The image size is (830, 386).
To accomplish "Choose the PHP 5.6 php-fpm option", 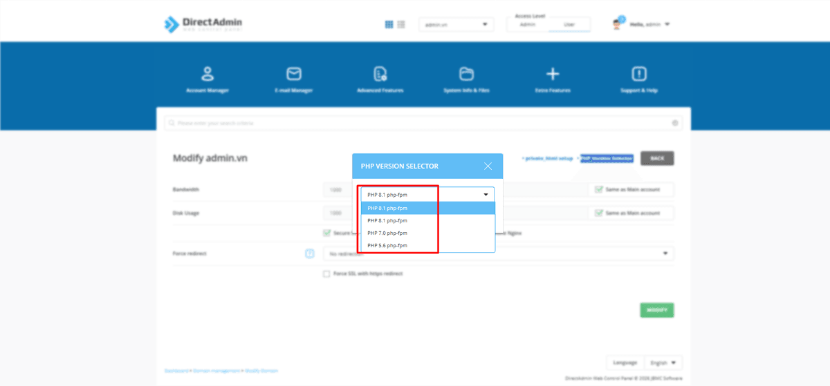I will coord(387,246).
